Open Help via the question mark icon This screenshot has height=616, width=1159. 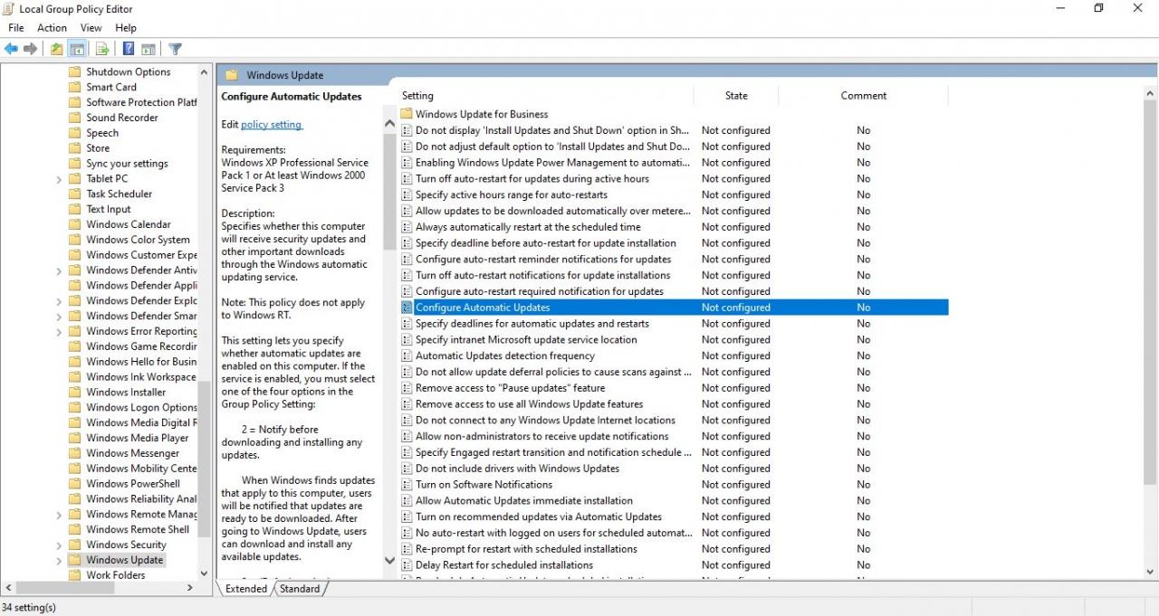pyautogui.click(x=129, y=49)
